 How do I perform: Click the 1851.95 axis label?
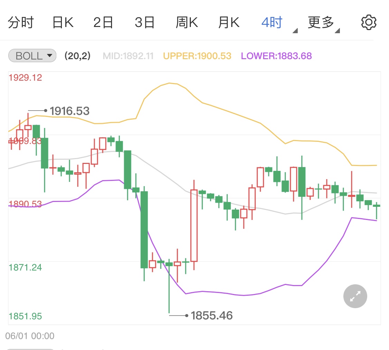25,316
